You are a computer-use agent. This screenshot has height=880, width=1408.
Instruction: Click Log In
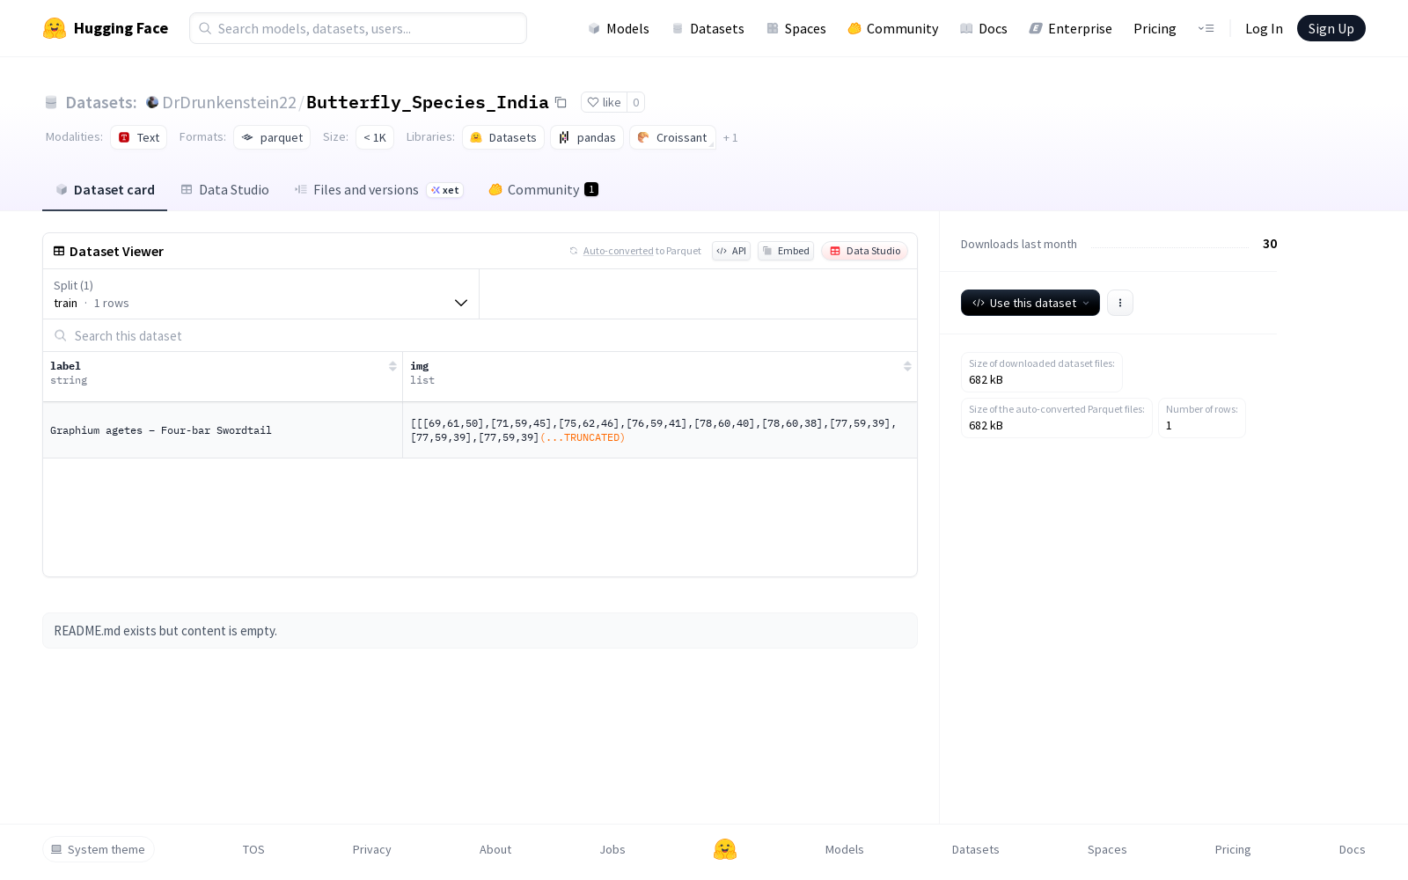(1264, 28)
